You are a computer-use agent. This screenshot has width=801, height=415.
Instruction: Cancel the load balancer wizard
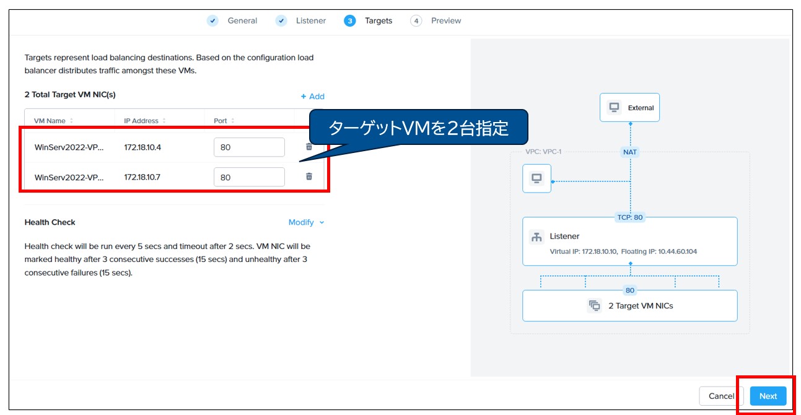tap(721, 396)
